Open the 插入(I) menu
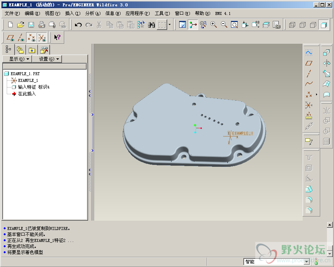This screenshot has width=334, height=267. [x=73, y=13]
